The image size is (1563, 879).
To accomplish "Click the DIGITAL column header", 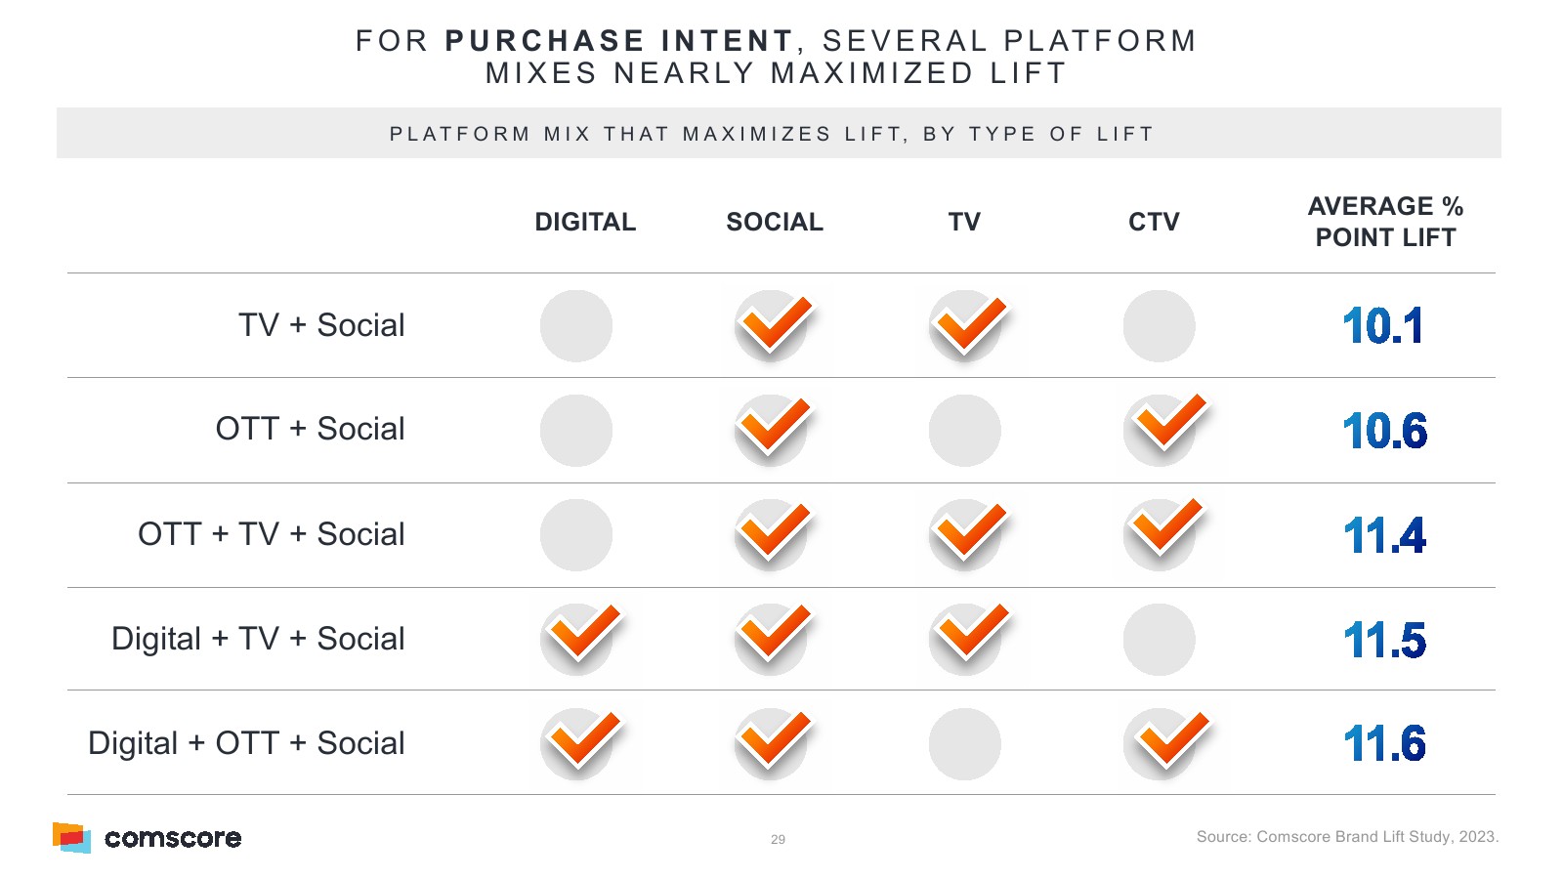I will 585,223.
